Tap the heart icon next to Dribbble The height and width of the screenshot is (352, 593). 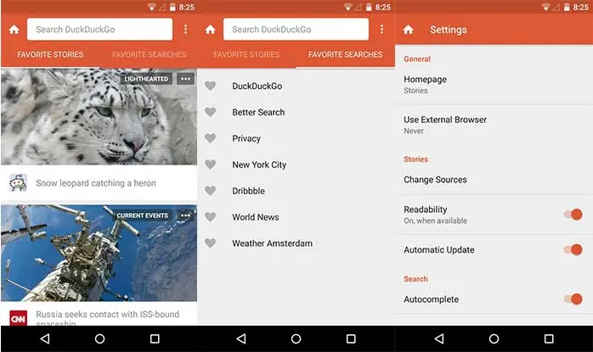(x=211, y=191)
